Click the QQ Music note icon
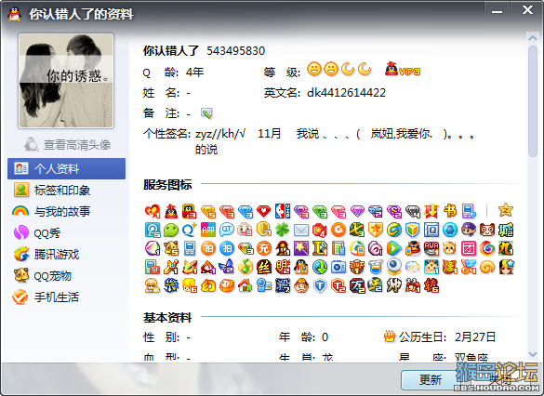The width and height of the screenshot is (544, 396). point(245,267)
